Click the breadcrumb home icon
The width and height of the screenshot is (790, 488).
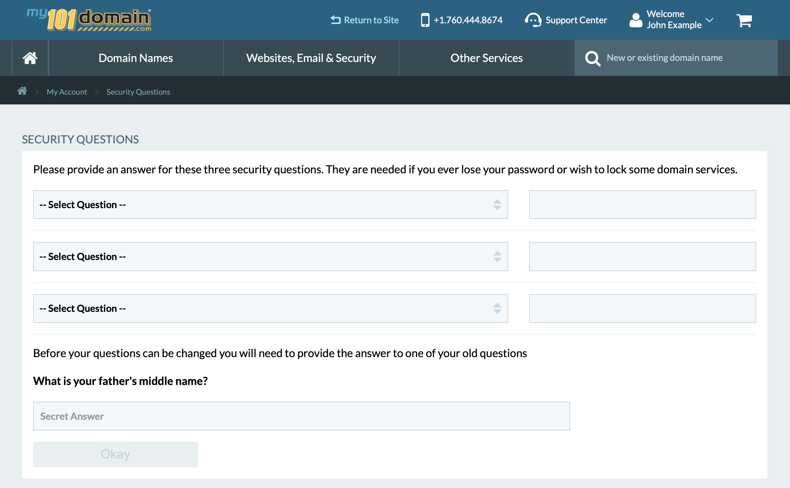[22, 91]
